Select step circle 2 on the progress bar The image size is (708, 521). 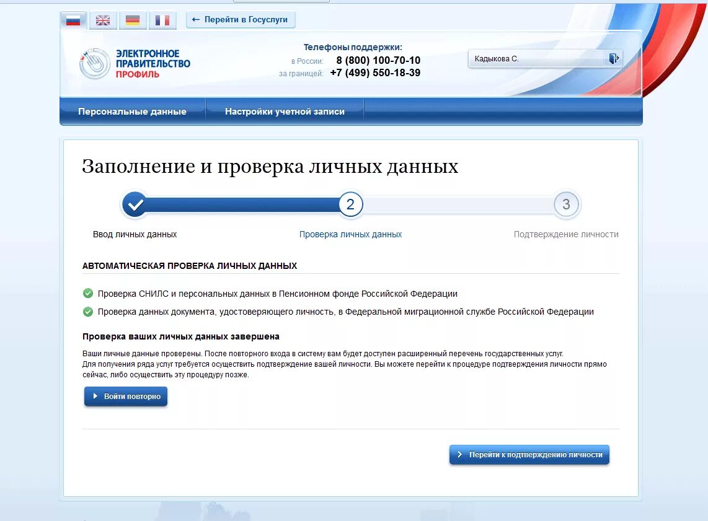point(350,204)
